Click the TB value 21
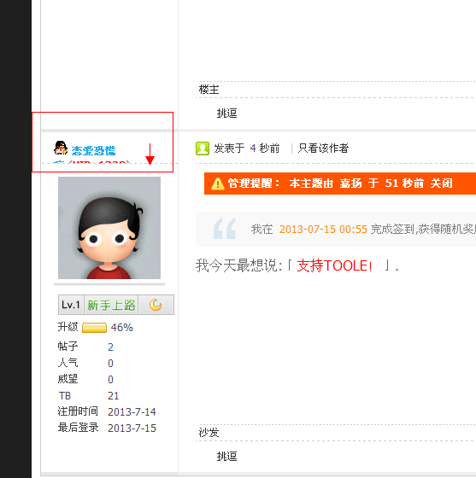The width and height of the screenshot is (476, 478). click(113, 396)
